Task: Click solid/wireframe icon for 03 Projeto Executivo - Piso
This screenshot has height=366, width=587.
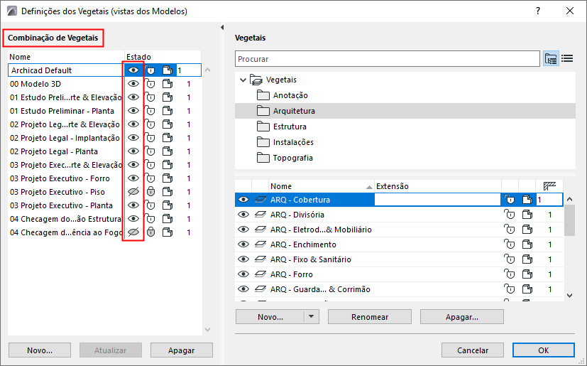Action: (x=167, y=192)
